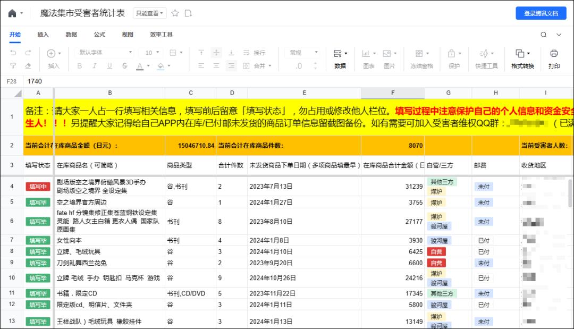Toggle bold formatting
This screenshot has width=574, height=329.
tap(80, 66)
